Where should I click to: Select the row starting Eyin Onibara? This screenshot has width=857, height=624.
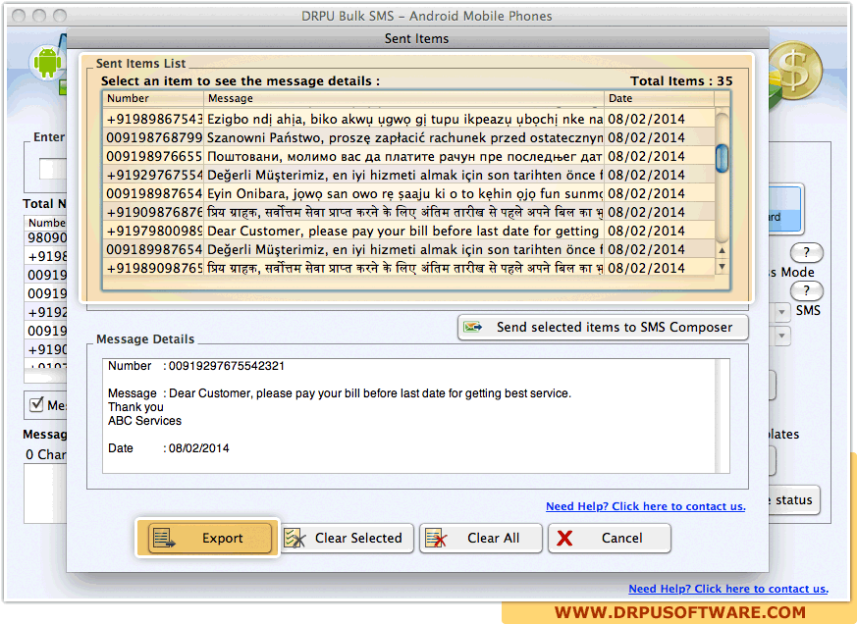click(x=408, y=193)
